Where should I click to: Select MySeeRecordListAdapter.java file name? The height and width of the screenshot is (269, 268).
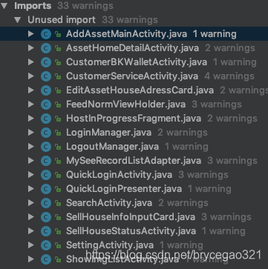[x=134, y=161]
